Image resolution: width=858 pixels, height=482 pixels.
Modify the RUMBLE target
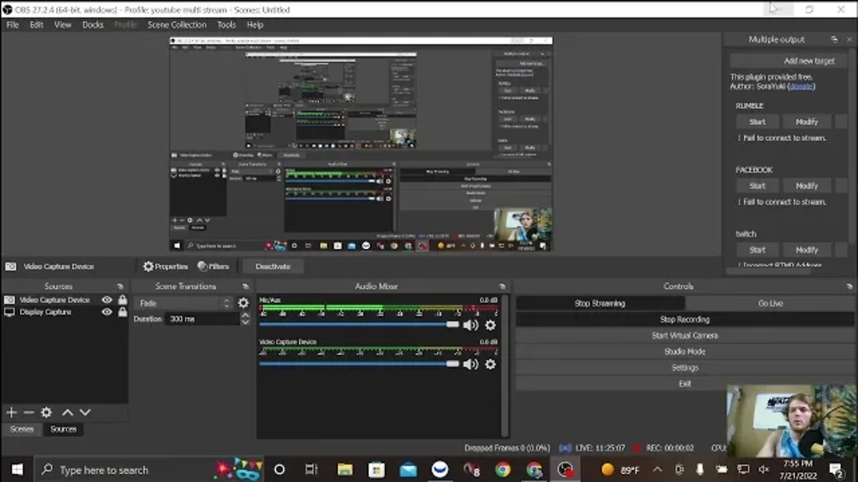(806, 122)
